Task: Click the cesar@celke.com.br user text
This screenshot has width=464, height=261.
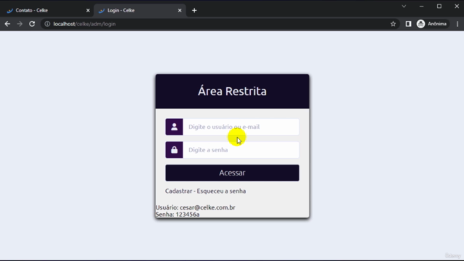Action: pyautogui.click(x=207, y=207)
